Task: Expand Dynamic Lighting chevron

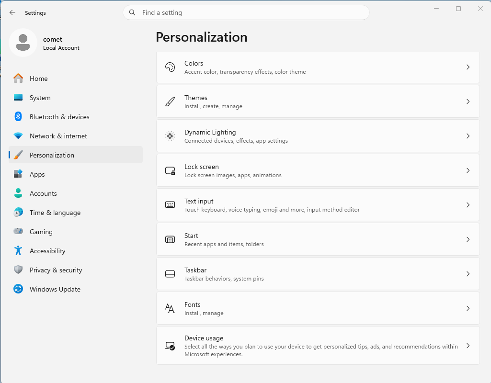Action: (468, 136)
